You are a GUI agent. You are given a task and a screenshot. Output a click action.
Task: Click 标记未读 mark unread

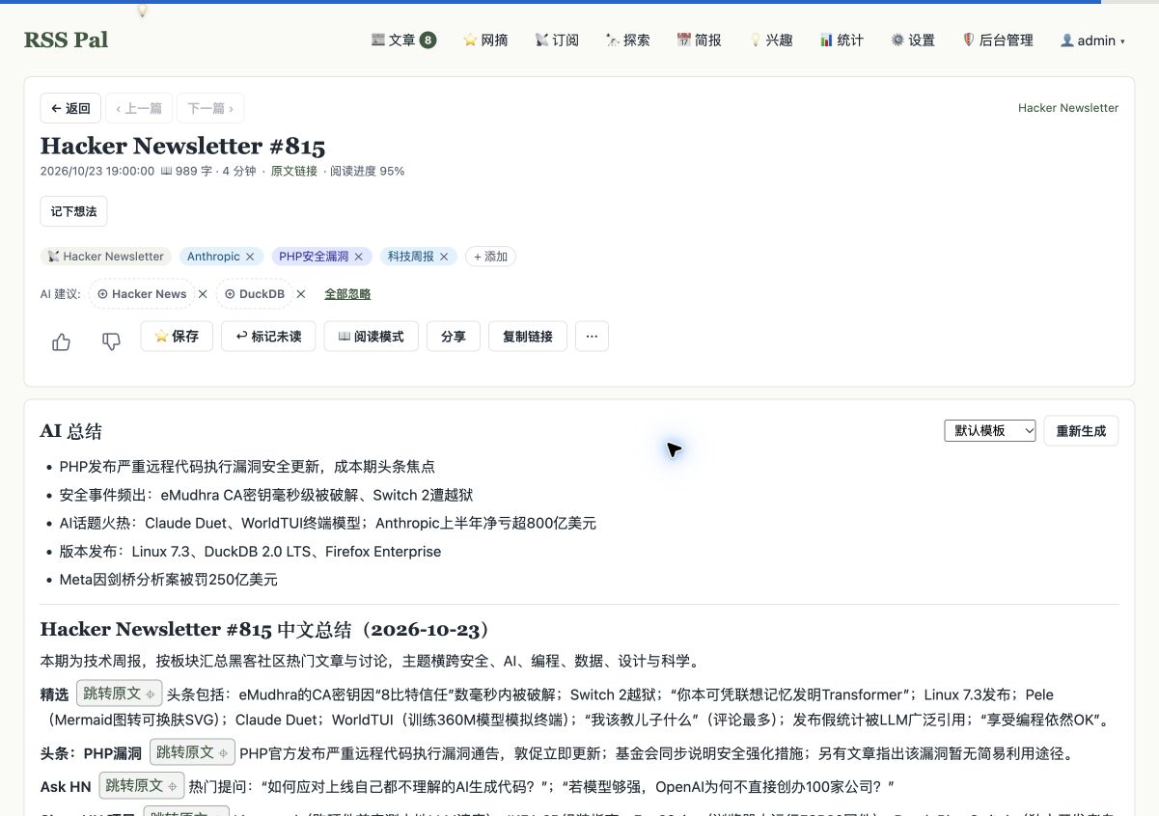click(x=268, y=337)
